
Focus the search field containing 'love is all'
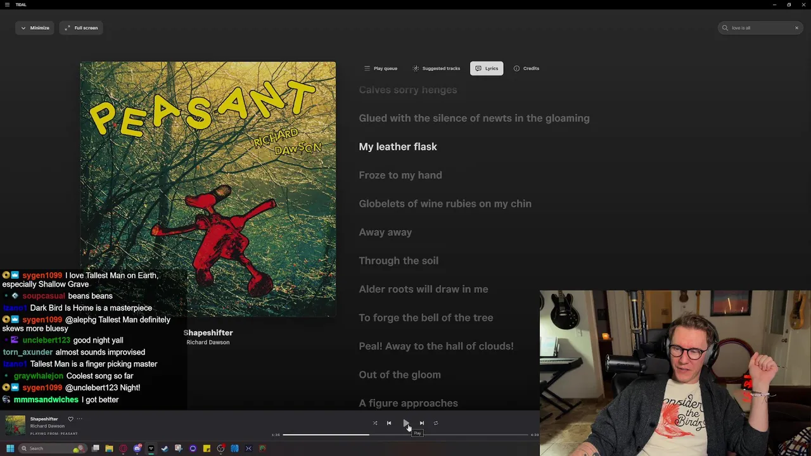click(760, 28)
